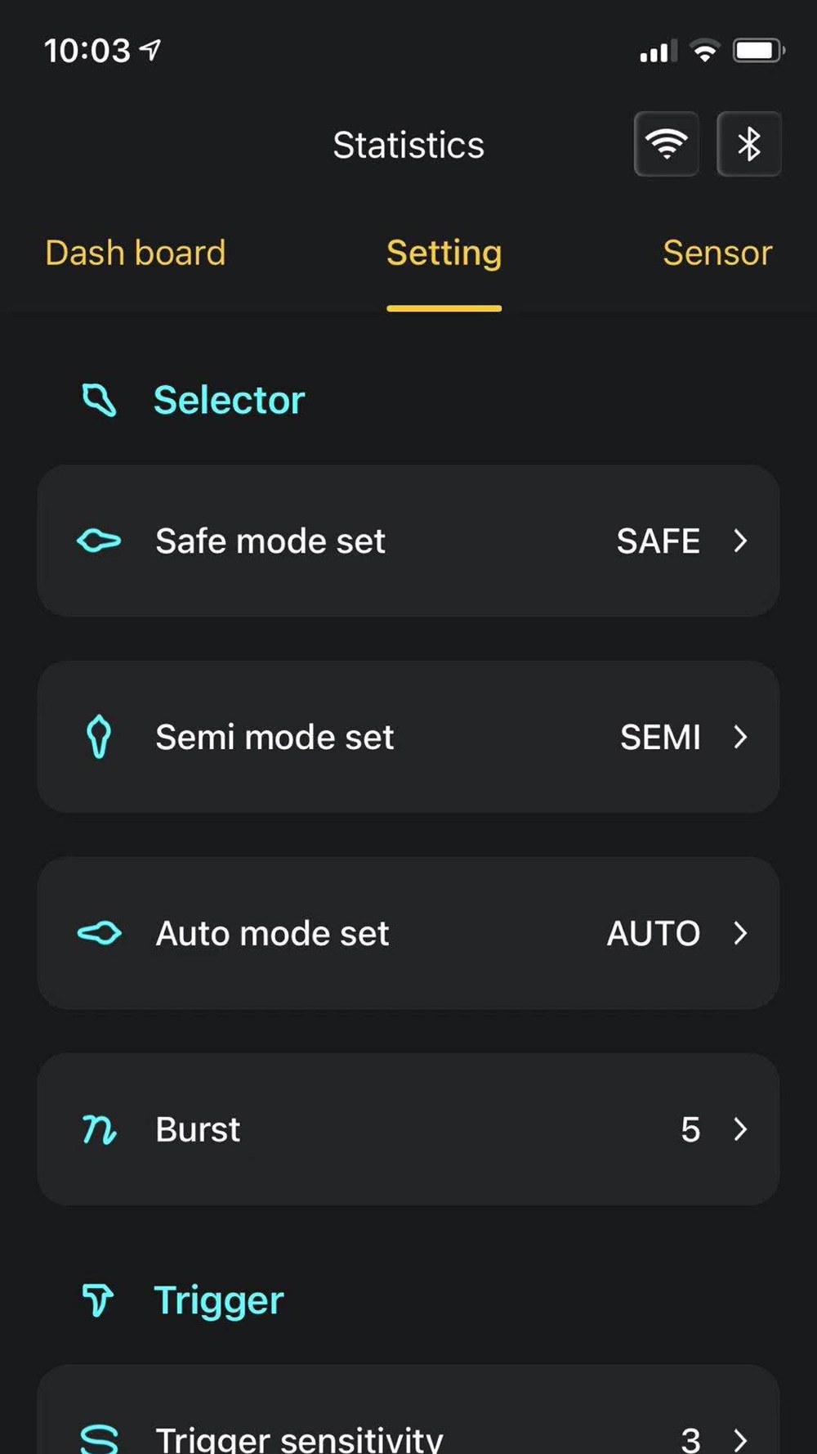Tap the AUTO value label

(654, 933)
